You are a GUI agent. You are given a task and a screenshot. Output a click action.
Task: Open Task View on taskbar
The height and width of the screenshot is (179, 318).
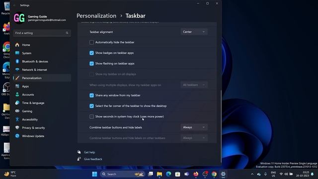[151, 174]
